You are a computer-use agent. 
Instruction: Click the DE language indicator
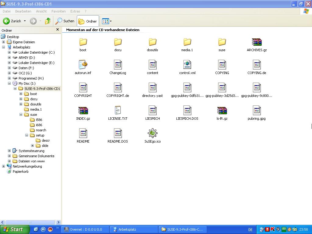[250, 230]
